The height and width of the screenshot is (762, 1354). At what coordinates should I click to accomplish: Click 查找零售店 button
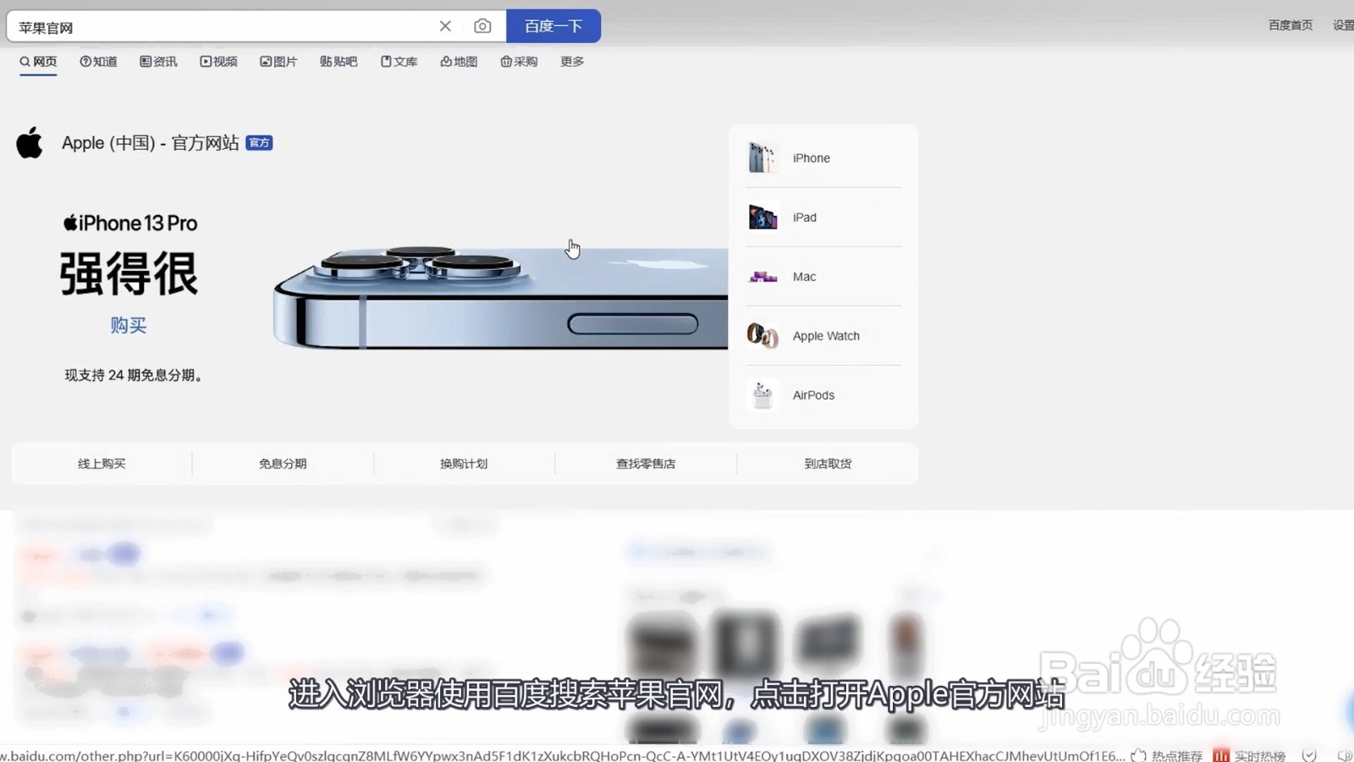(x=646, y=464)
